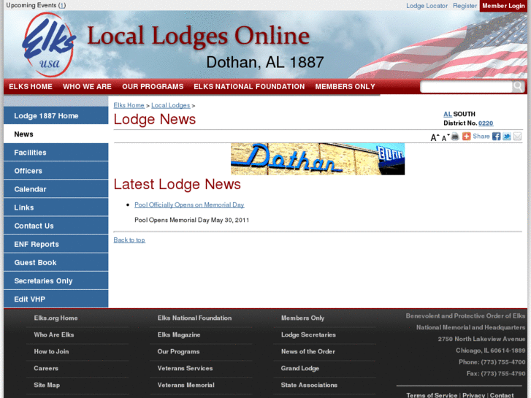Focus the site search input field
The height and width of the screenshot is (398, 531).
click(x=466, y=87)
